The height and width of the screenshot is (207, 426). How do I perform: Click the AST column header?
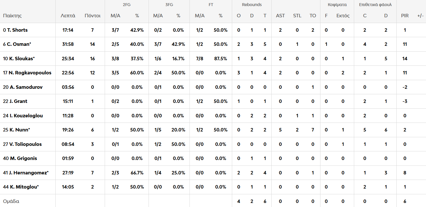click(x=280, y=16)
